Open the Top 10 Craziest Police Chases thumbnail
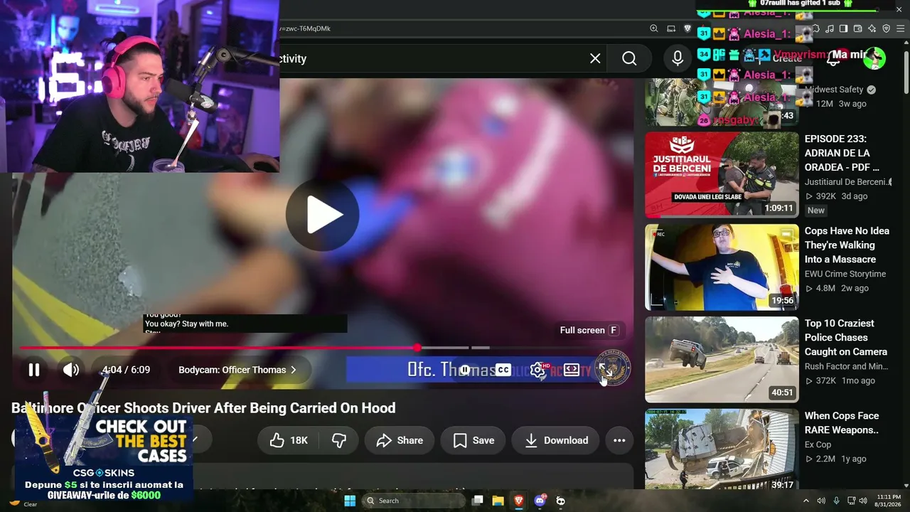 (722, 360)
